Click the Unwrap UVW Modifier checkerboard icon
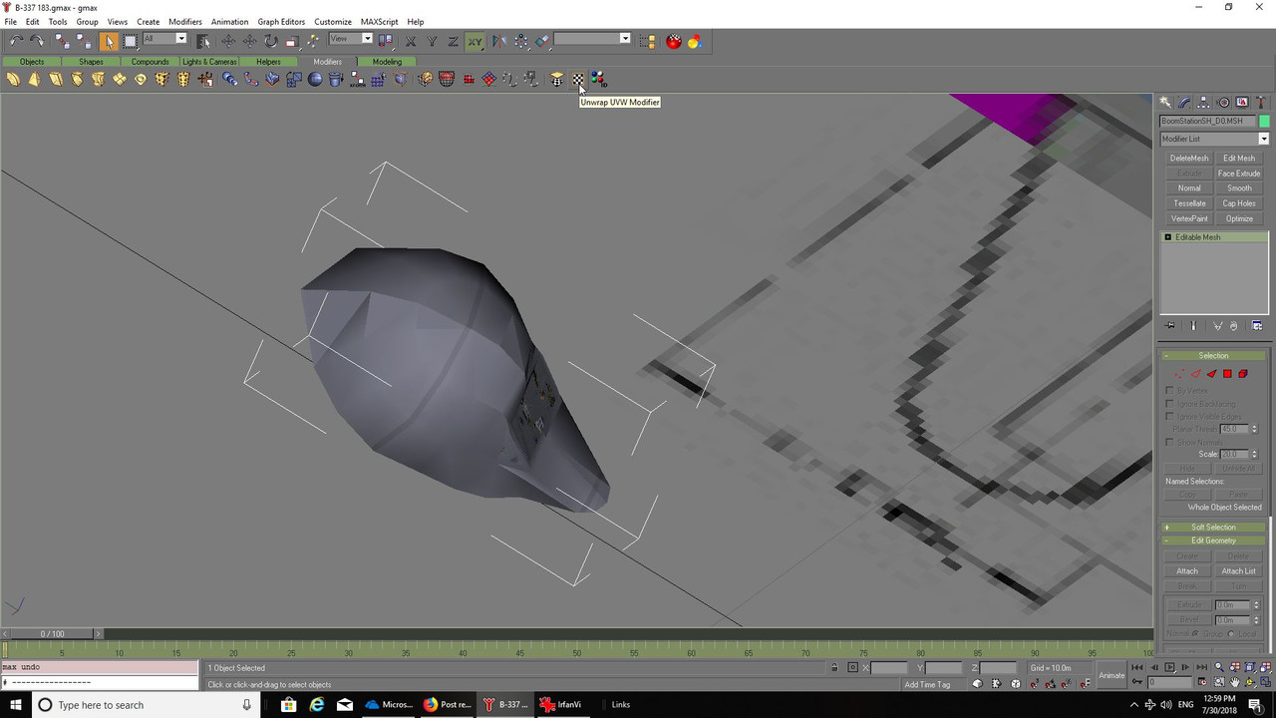 point(578,79)
